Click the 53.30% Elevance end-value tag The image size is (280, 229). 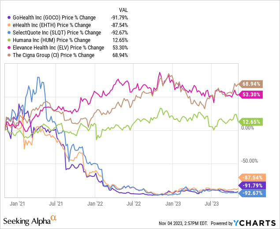click(252, 94)
